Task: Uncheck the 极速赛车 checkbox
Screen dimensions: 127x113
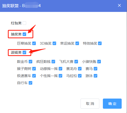Action: pos(34,76)
